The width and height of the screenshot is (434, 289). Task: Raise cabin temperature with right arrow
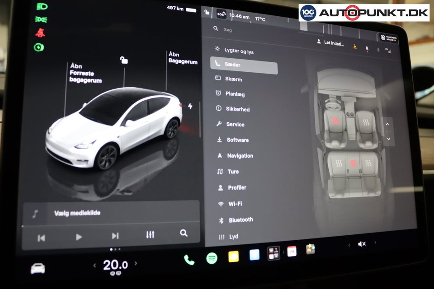click(x=136, y=263)
